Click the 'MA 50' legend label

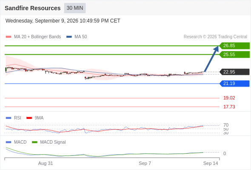point(81,37)
